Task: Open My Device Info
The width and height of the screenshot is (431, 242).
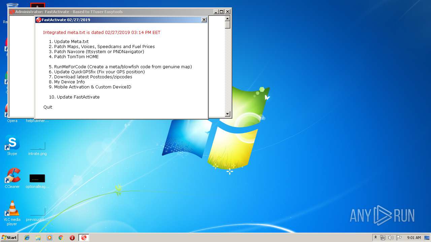Action: [67, 82]
